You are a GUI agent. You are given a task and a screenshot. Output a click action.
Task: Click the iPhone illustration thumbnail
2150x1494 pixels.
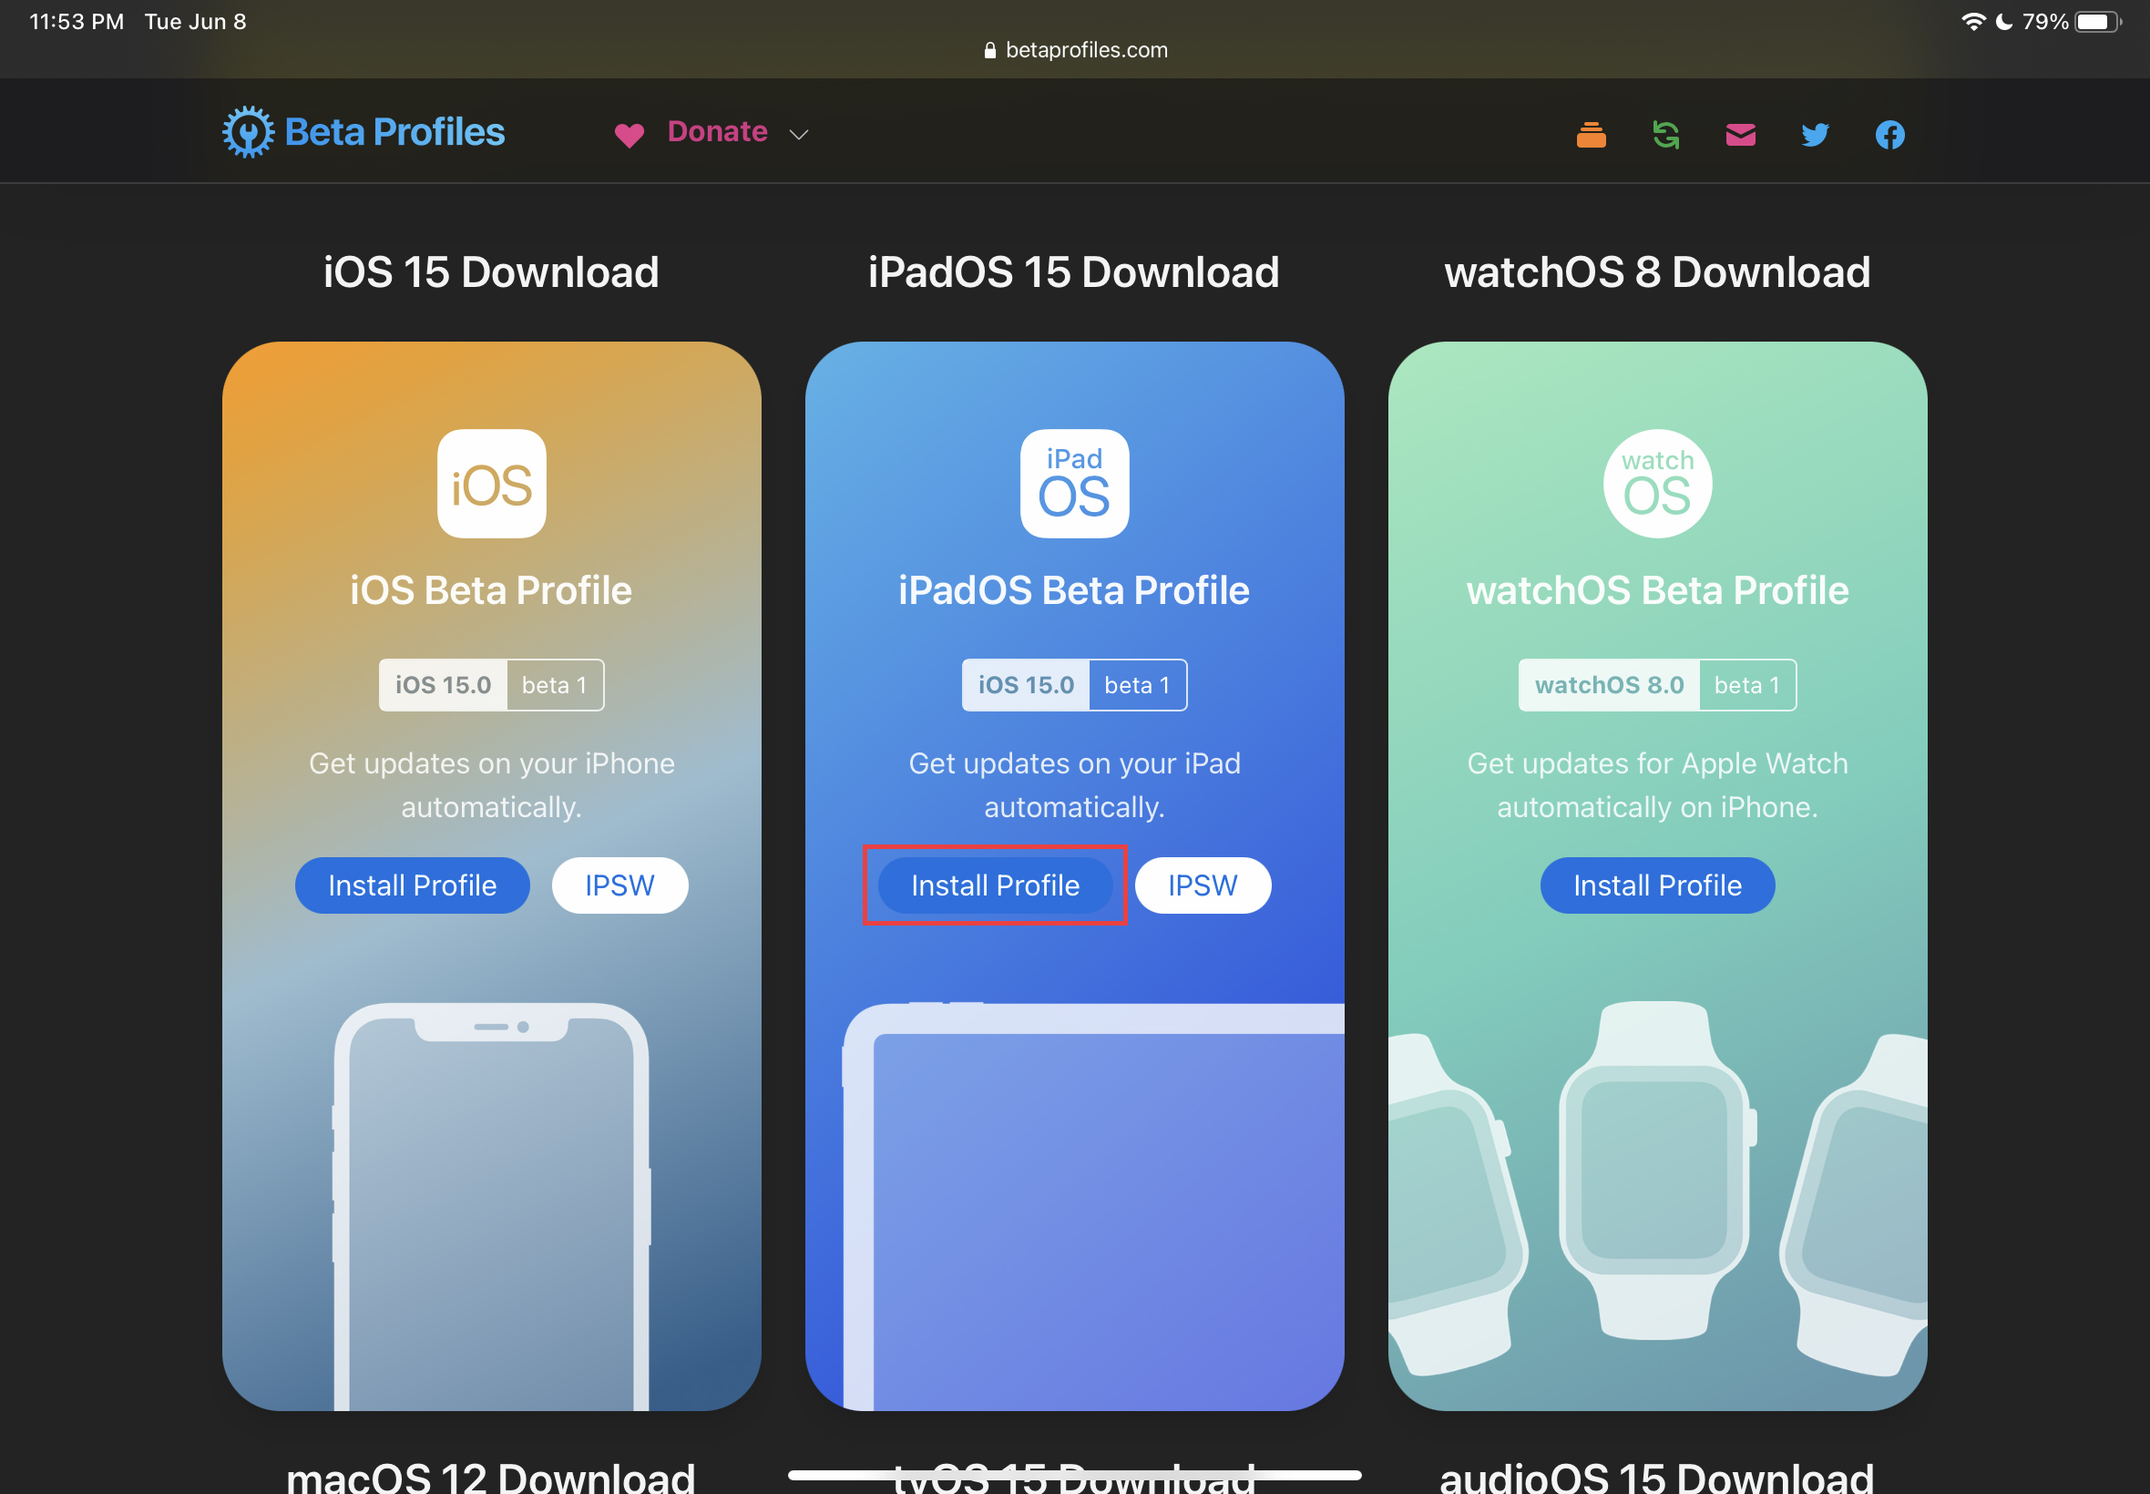pyautogui.click(x=491, y=1208)
